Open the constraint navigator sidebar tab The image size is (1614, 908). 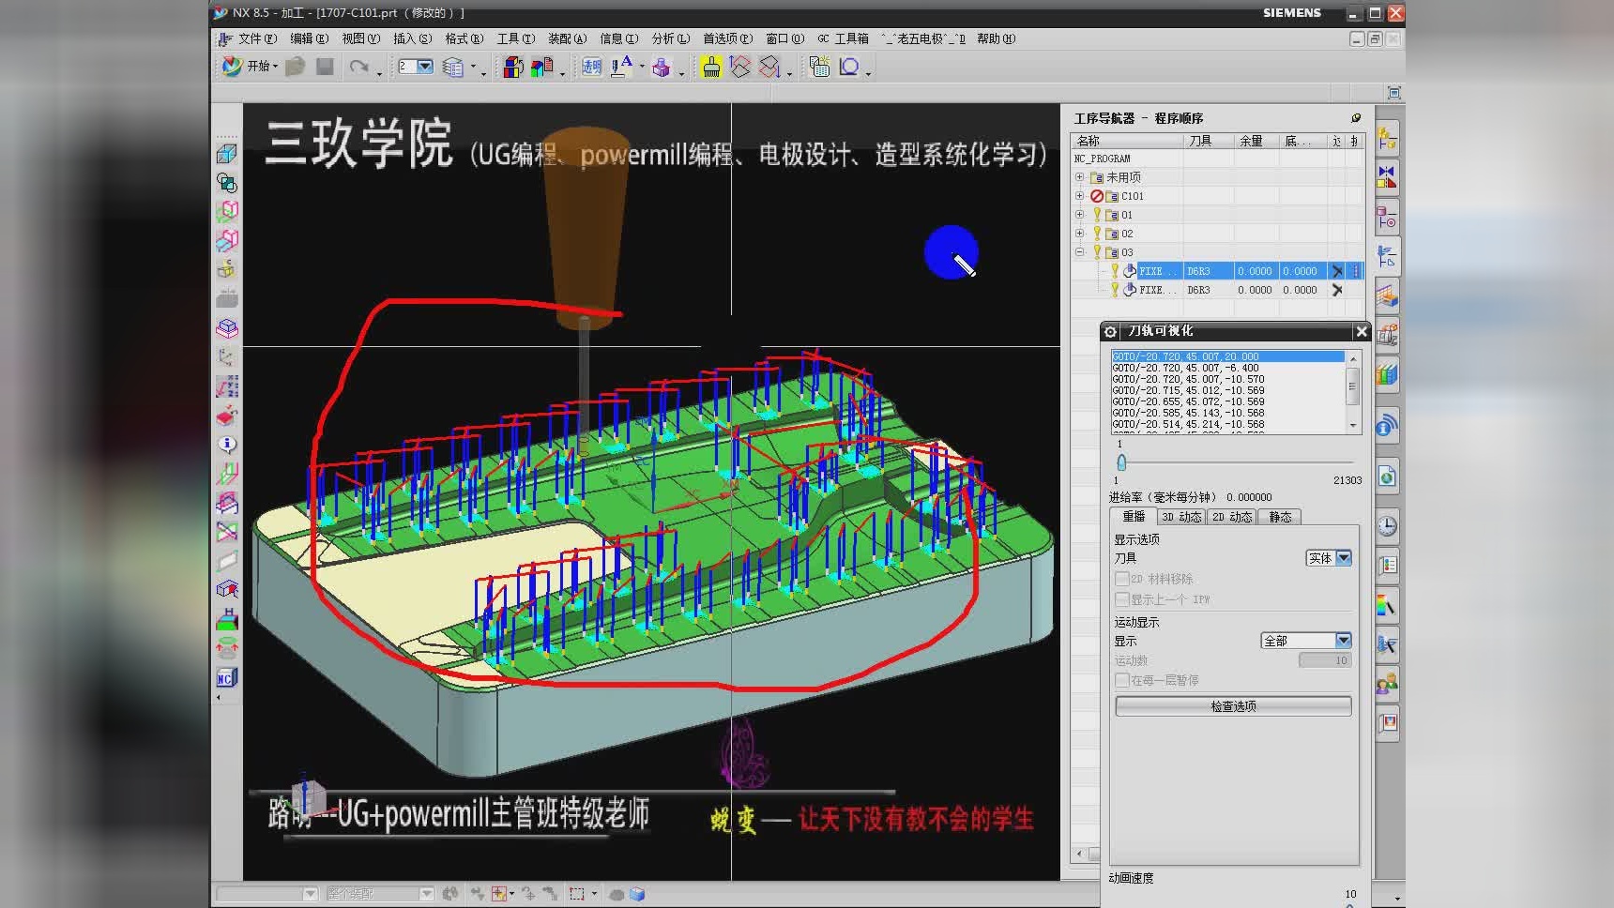click(1387, 178)
